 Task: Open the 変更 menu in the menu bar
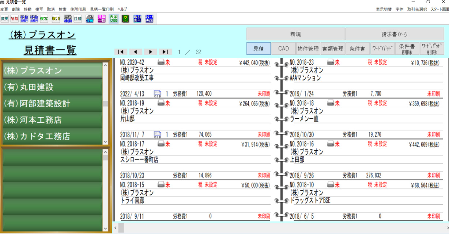point(4,9)
